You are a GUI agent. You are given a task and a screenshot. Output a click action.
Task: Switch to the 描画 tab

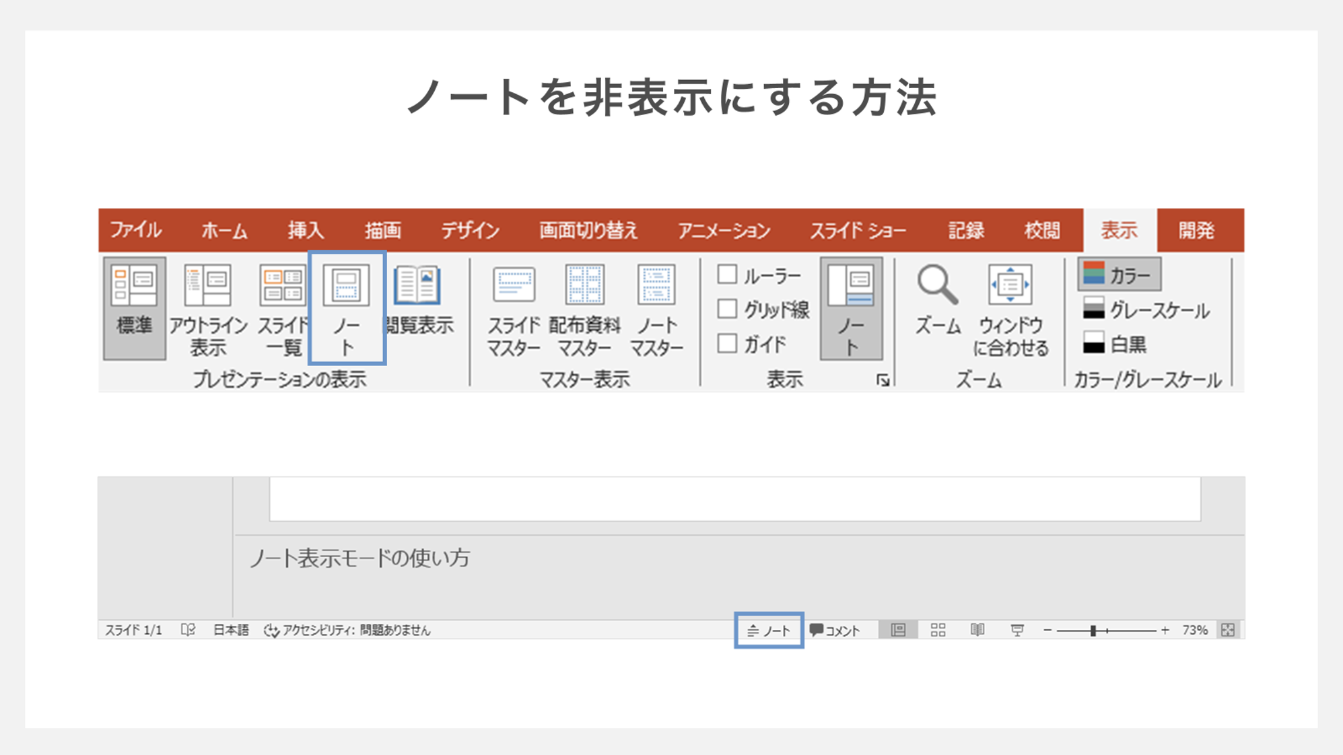[382, 230]
